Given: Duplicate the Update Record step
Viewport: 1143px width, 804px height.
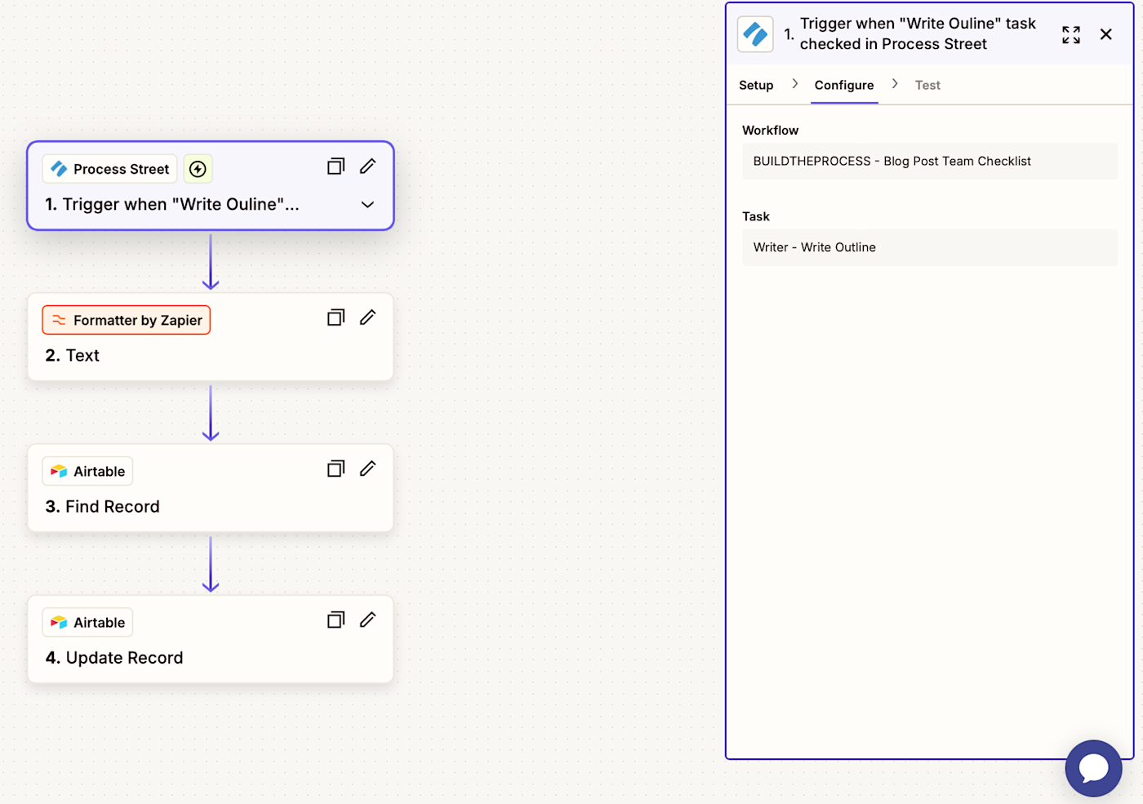Looking at the screenshot, I should (x=336, y=620).
